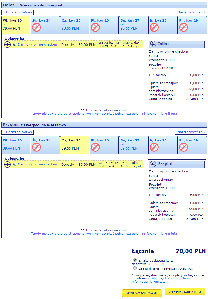208x299 pixels.
Task: Click Opłata za transport row in Przylot panel
Action: [176, 203]
